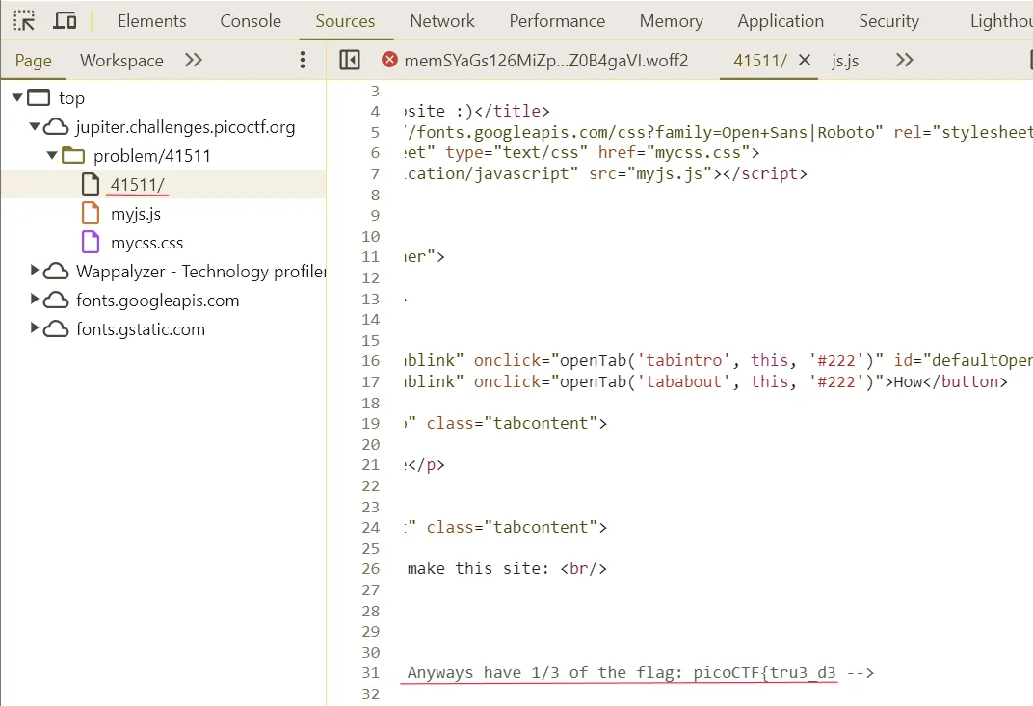The height and width of the screenshot is (706, 1033).
Task: Click the cloud icon beside jupiter.challenges.picoctf.org
Action: [56, 126]
